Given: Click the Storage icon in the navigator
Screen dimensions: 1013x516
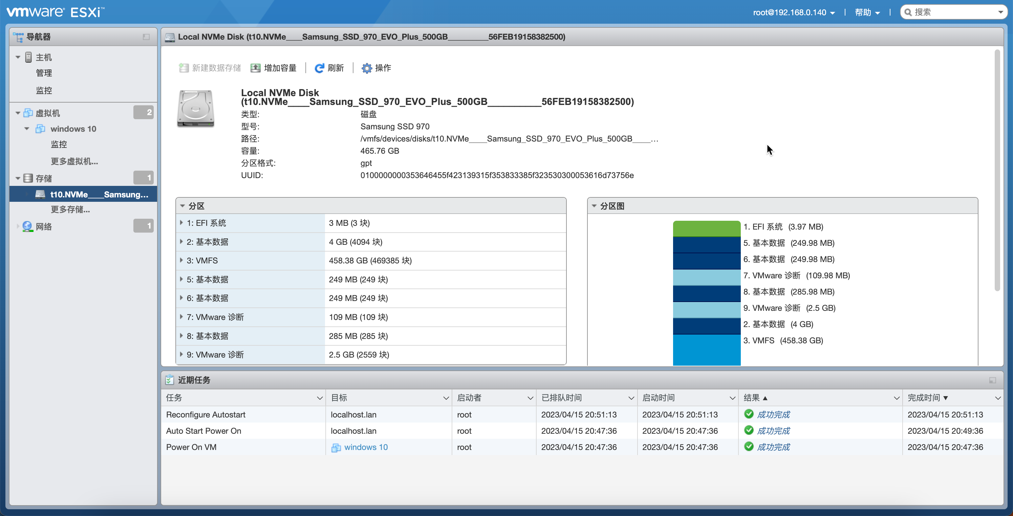Looking at the screenshot, I should tap(28, 178).
